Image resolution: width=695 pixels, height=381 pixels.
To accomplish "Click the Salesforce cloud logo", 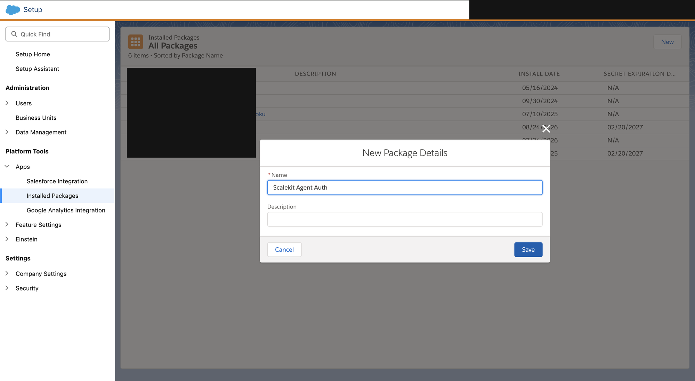I will tap(13, 10).
